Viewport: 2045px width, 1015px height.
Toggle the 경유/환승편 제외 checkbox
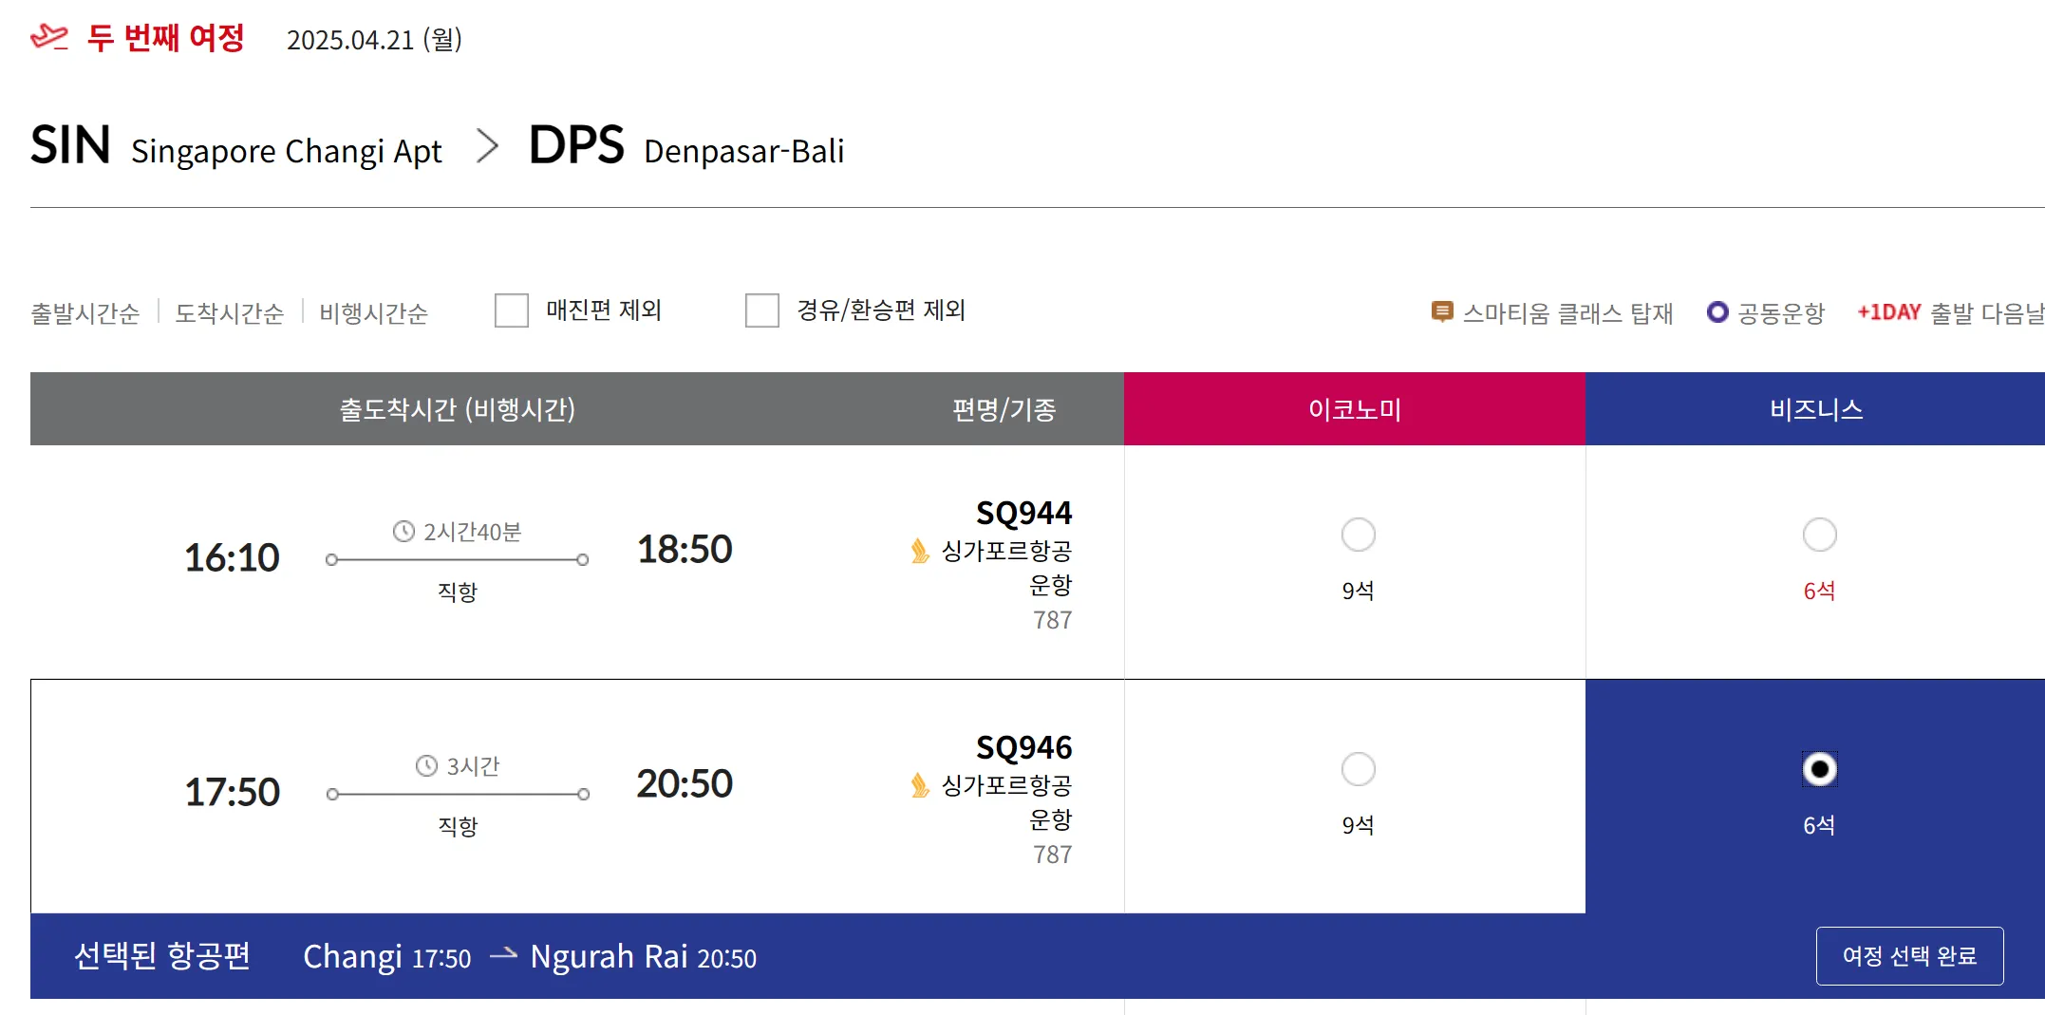click(x=762, y=310)
